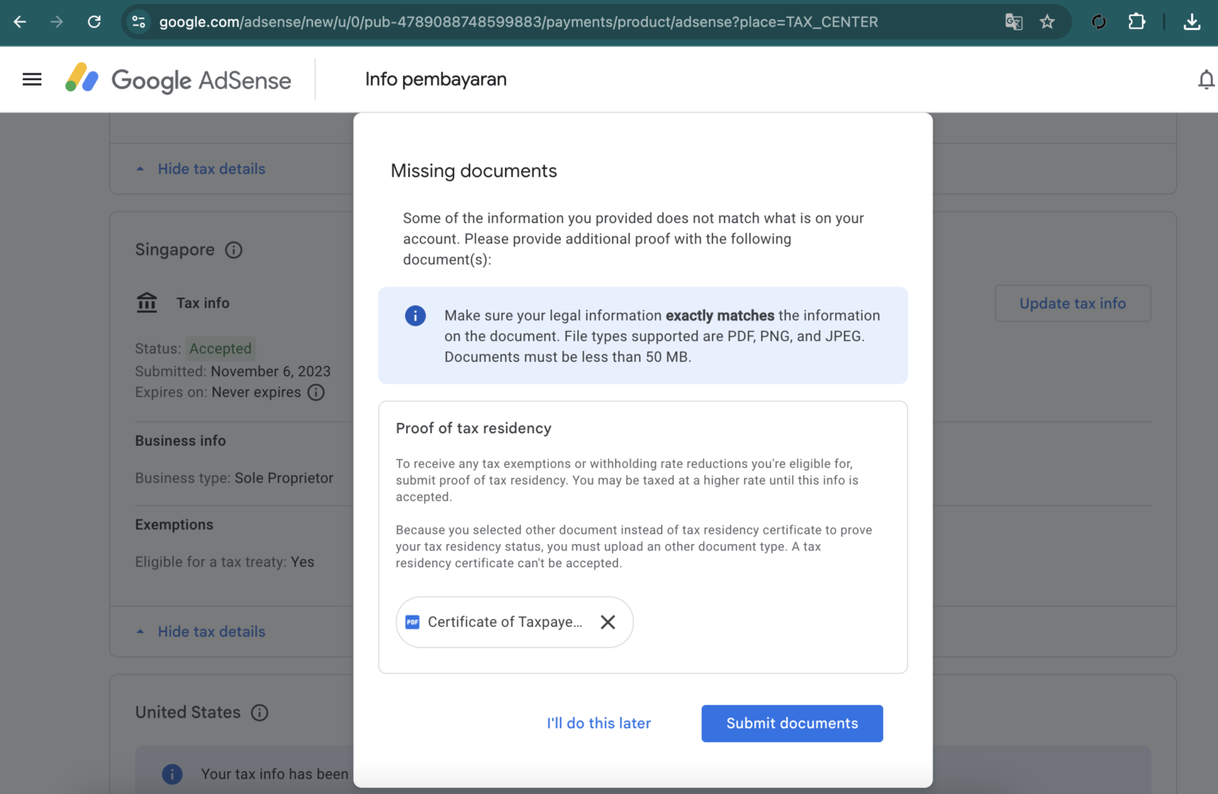Click the notifications bell

[1206, 79]
